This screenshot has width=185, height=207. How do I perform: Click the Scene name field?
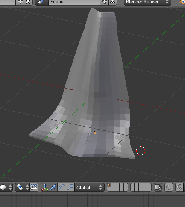pos(74,2)
